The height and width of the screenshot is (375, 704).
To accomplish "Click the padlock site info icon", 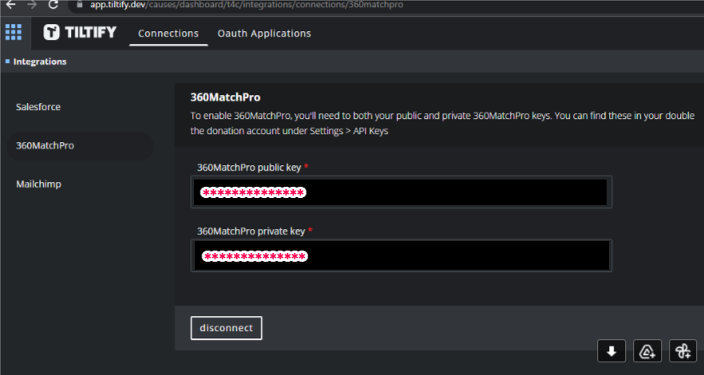I will (x=80, y=5).
